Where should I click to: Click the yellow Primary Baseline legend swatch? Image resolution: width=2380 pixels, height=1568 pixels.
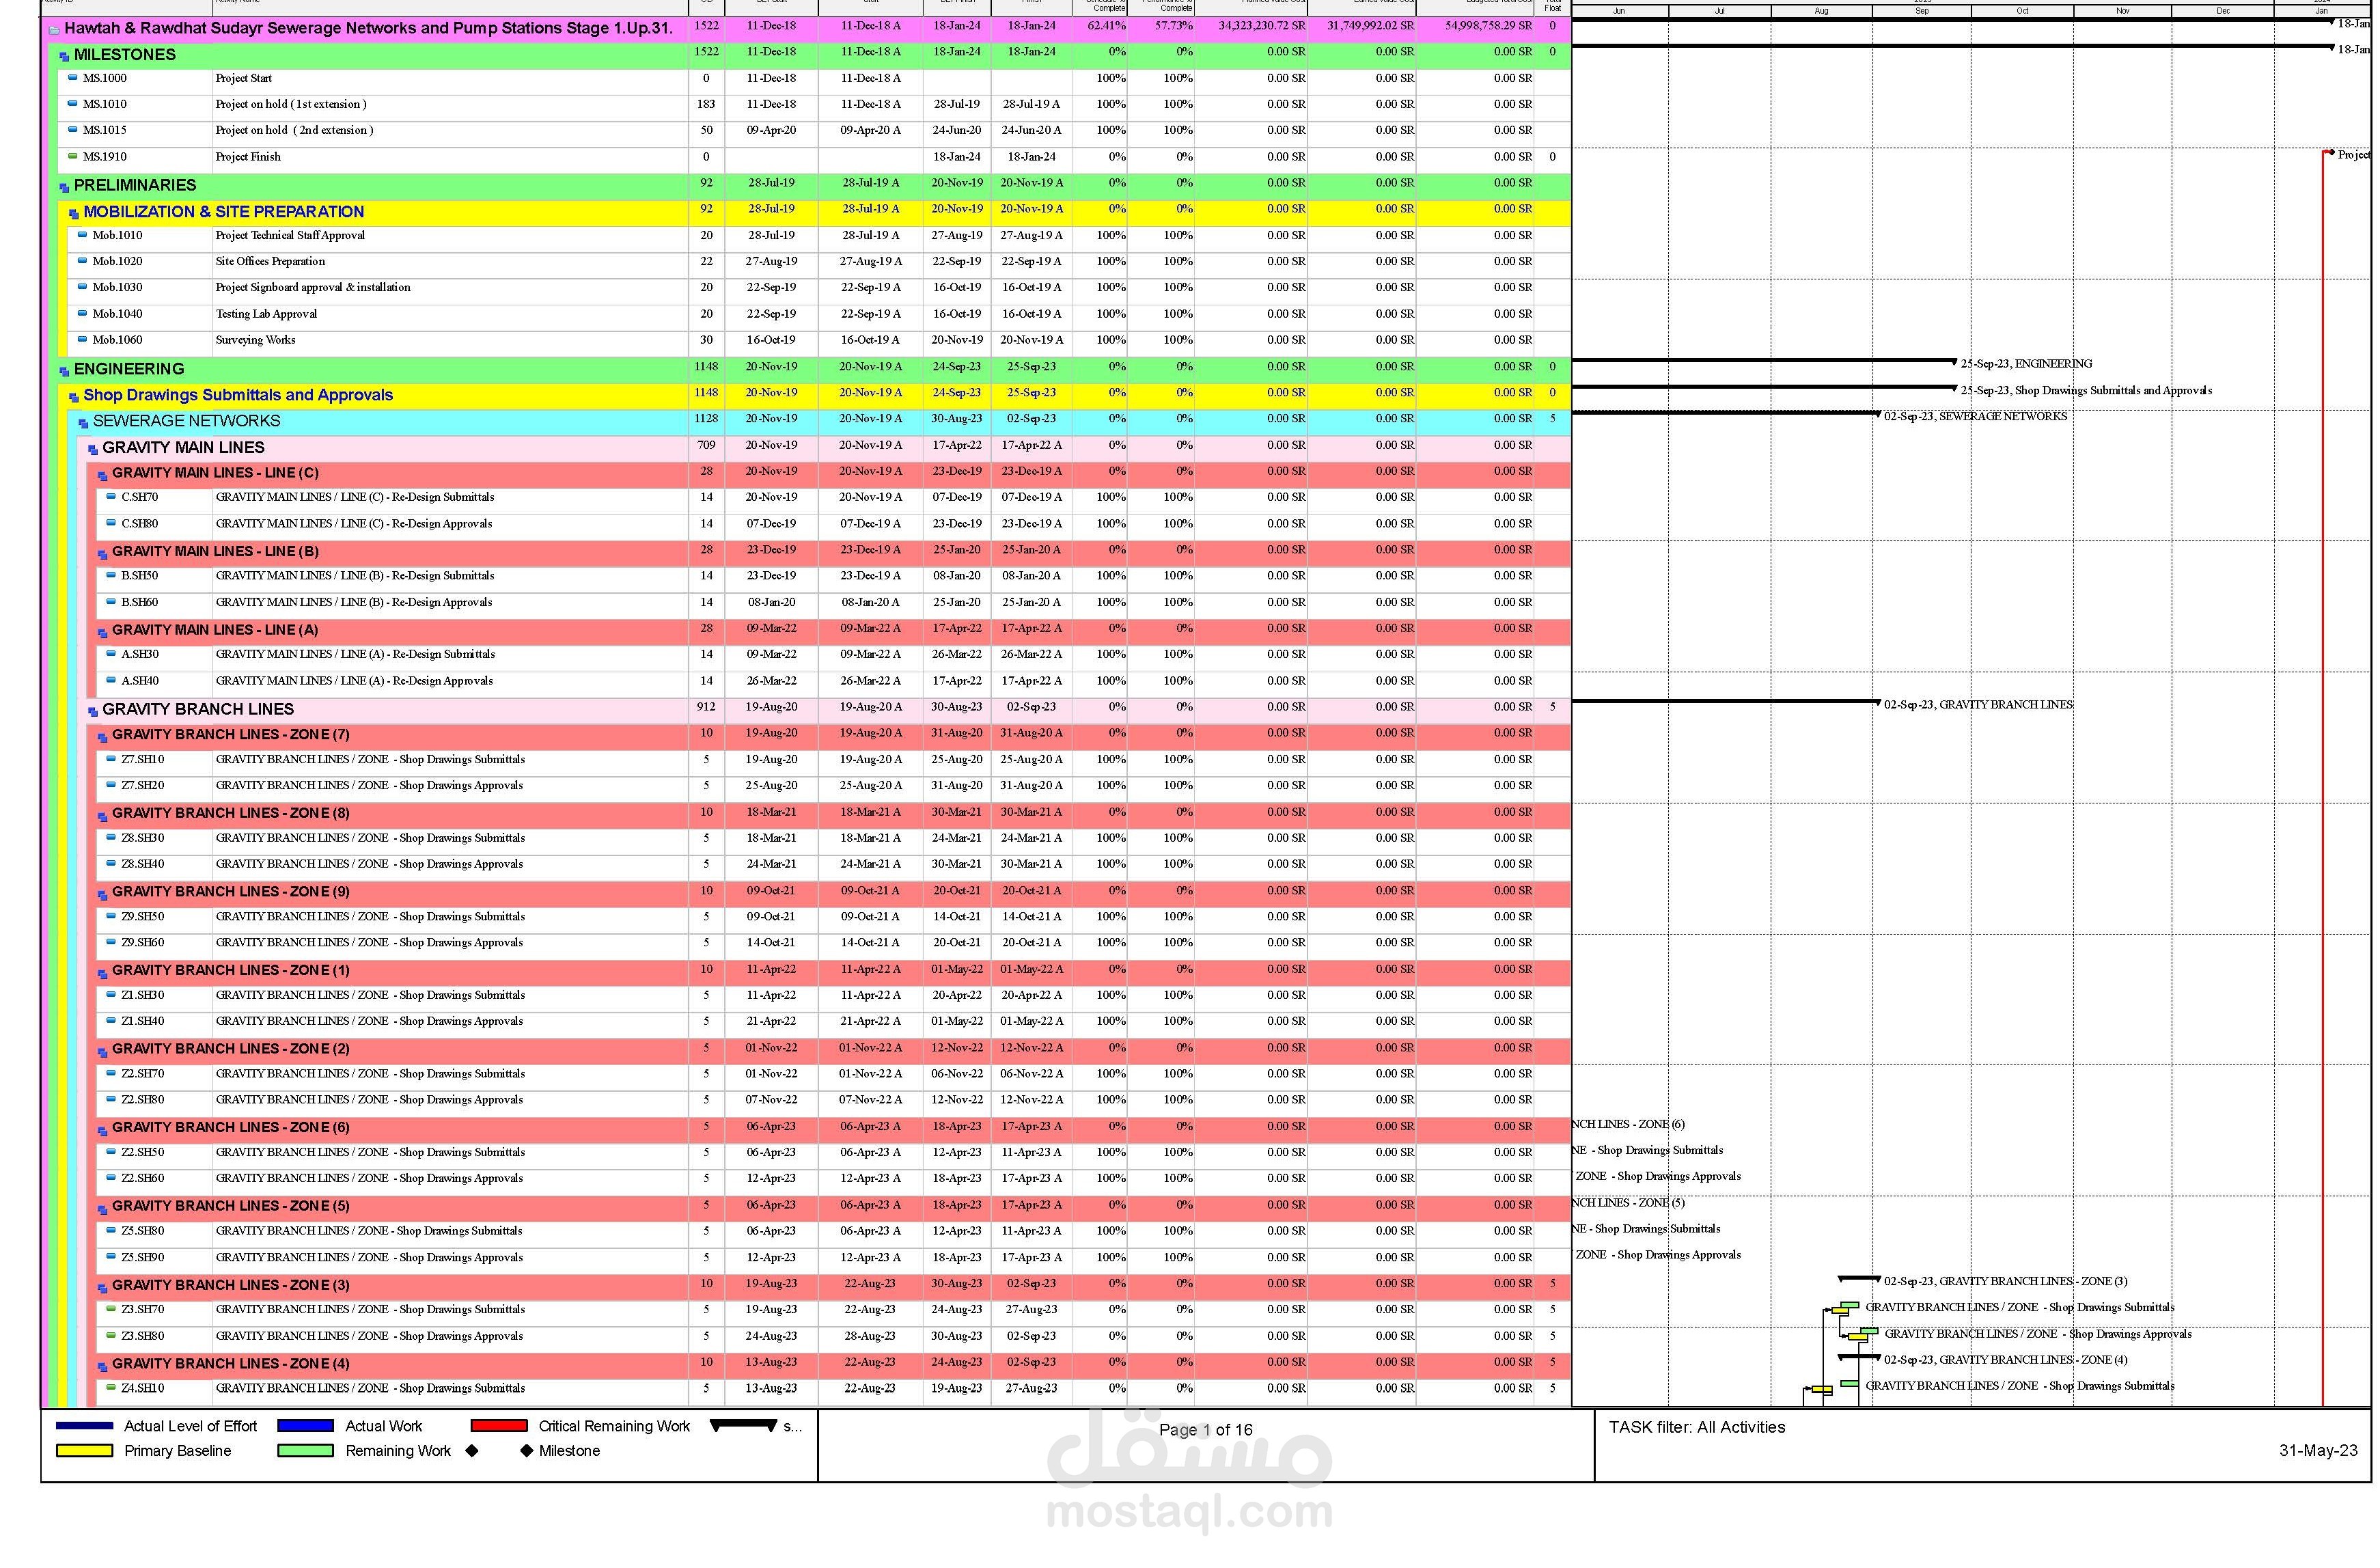coord(84,1451)
